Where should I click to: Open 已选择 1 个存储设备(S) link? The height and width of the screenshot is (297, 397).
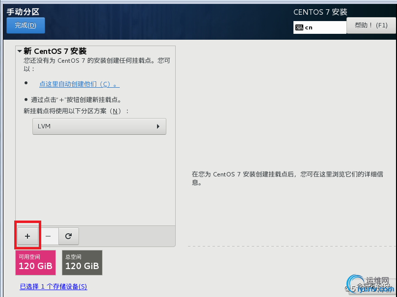[x=53, y=286]
